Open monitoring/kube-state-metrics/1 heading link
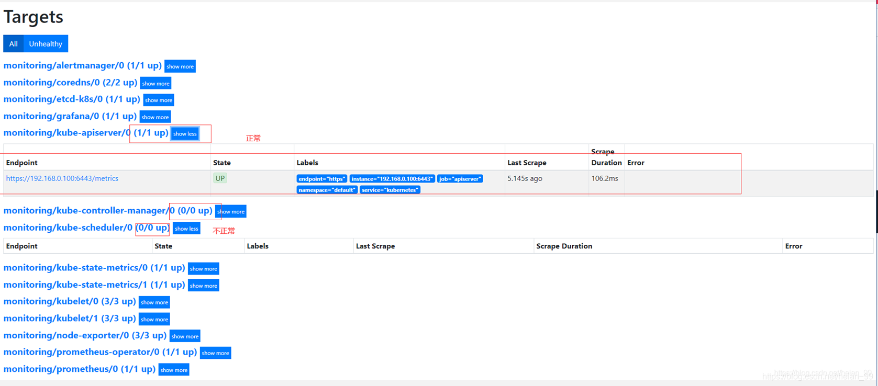Image resolution: width=878 pixels, height=386 pixels. pyautogui.click(x=94, y=285)
